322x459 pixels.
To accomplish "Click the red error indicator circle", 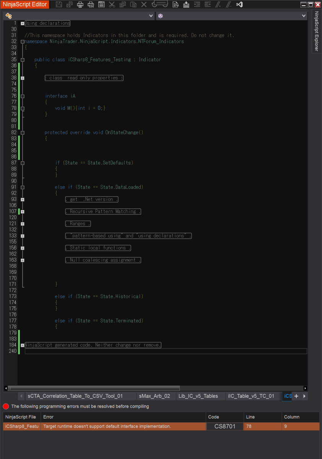I will tap(6, 406).
